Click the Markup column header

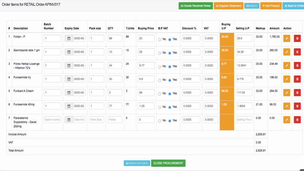[260, 28]
